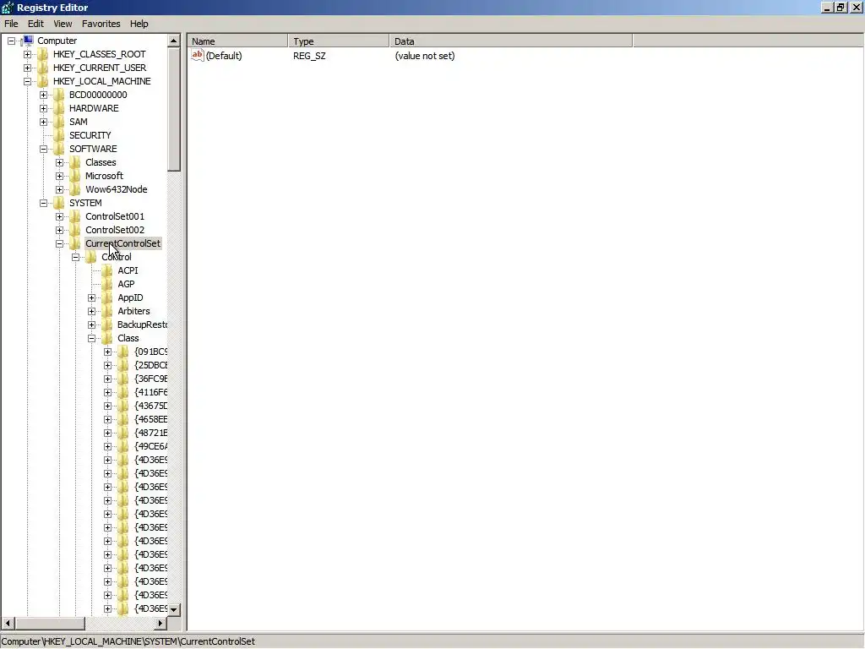Click the (Default) string value icon
Viewport: 865px width, 649px height.
198,55
